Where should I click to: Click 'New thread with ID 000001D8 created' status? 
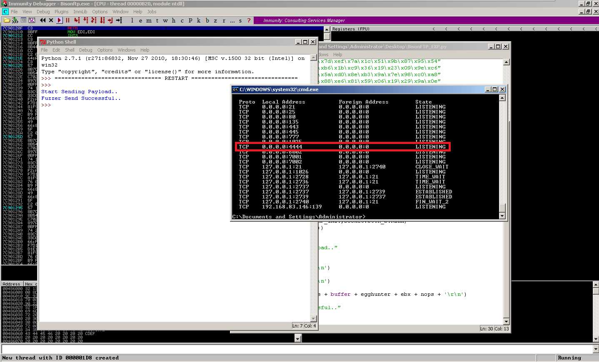pyautogui.click(x=60, y=358)
